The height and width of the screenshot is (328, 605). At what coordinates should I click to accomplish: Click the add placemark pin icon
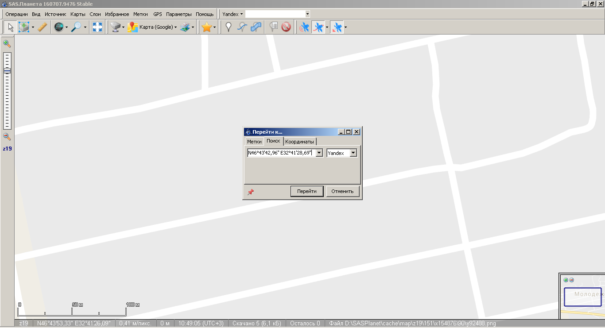coord(228,27)
